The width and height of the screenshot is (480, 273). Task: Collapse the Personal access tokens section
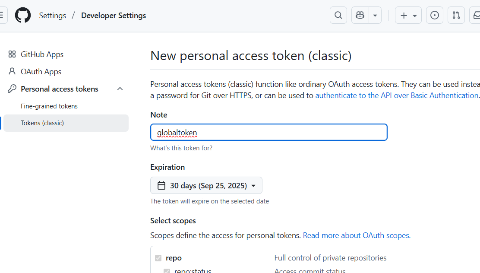tap(120, 89)
